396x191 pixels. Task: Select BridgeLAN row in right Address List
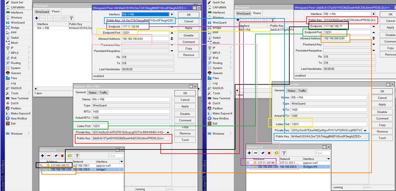(x=288, y=167)
